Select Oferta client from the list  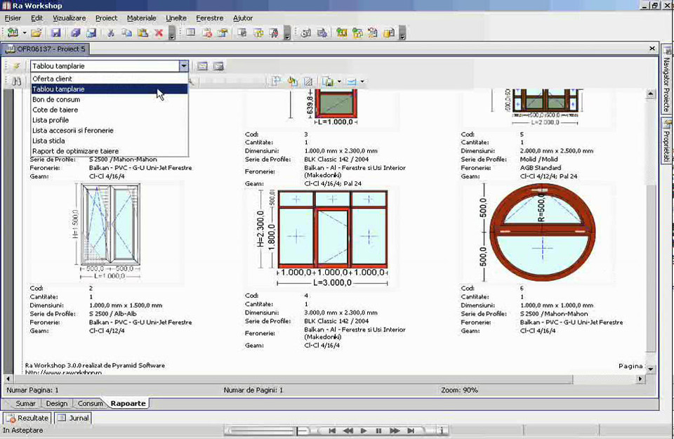(110, 79)
